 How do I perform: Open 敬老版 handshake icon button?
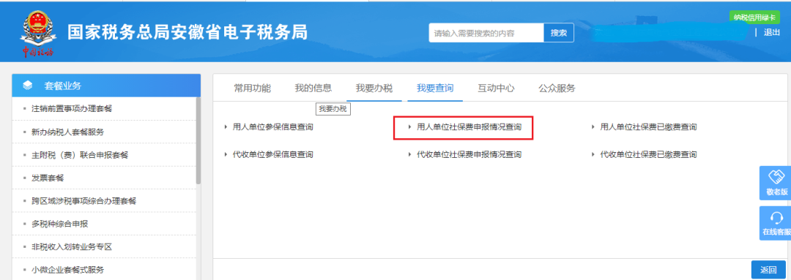click(776, 183)
